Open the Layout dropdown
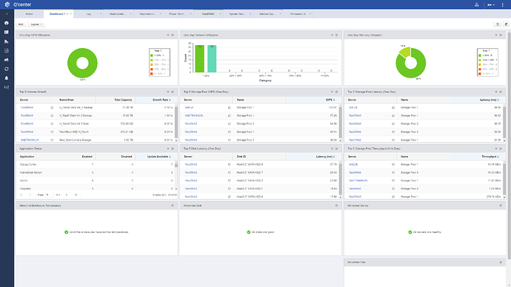Image resolution: width=511 pixels, height=287 pixels. pyautogui.click(x=36, y=24)
